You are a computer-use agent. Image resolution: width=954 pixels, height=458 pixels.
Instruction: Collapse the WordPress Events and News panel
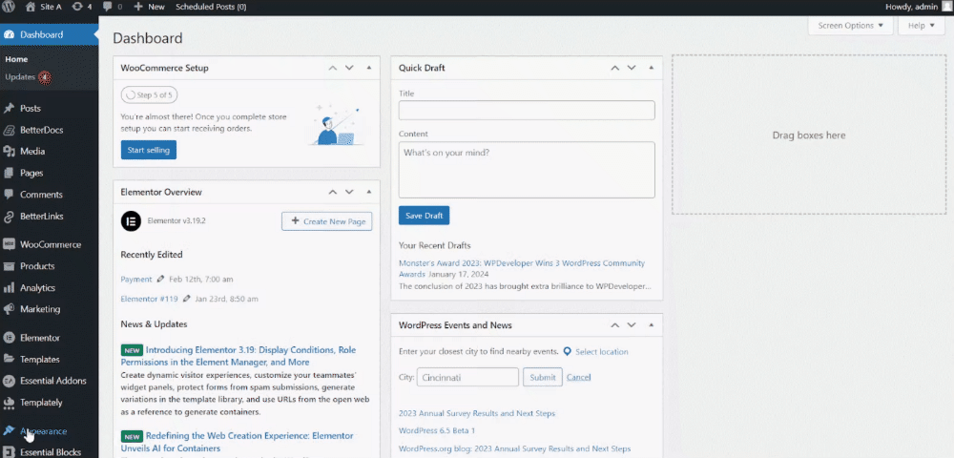[x=651, y=325]
